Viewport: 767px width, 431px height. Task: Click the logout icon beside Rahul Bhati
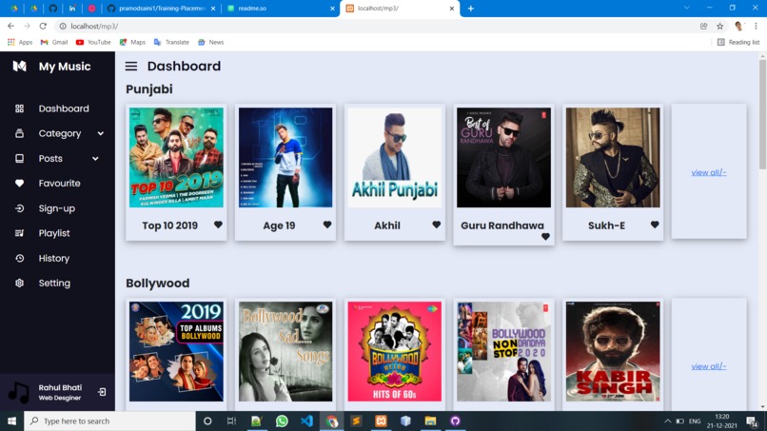tap(102, 392)
